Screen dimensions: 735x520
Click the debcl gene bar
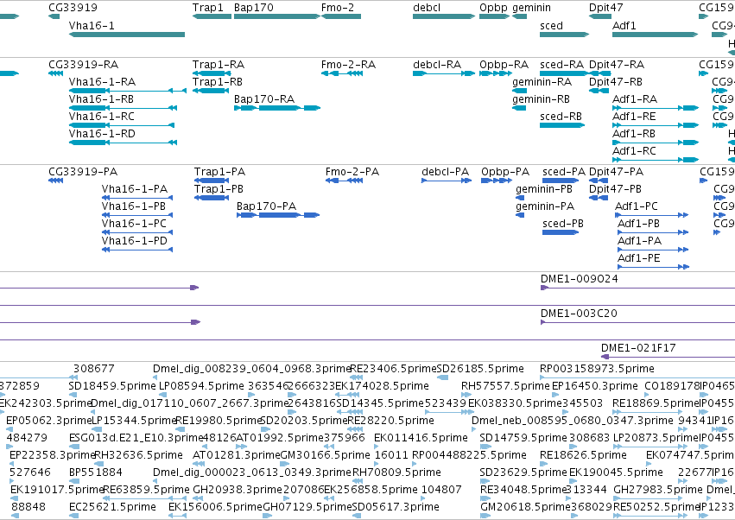[x=444, y=16]
